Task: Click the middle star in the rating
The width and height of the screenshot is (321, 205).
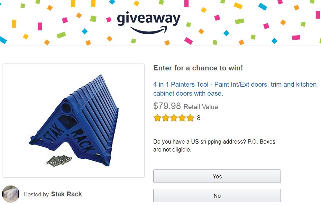Action: click(174, 118)
